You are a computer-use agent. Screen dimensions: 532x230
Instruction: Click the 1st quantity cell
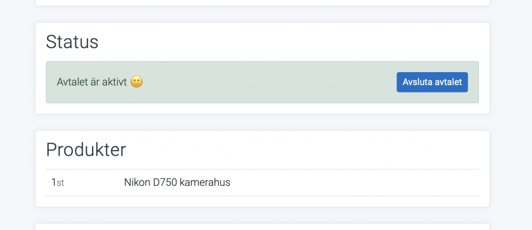click(58, 183)
